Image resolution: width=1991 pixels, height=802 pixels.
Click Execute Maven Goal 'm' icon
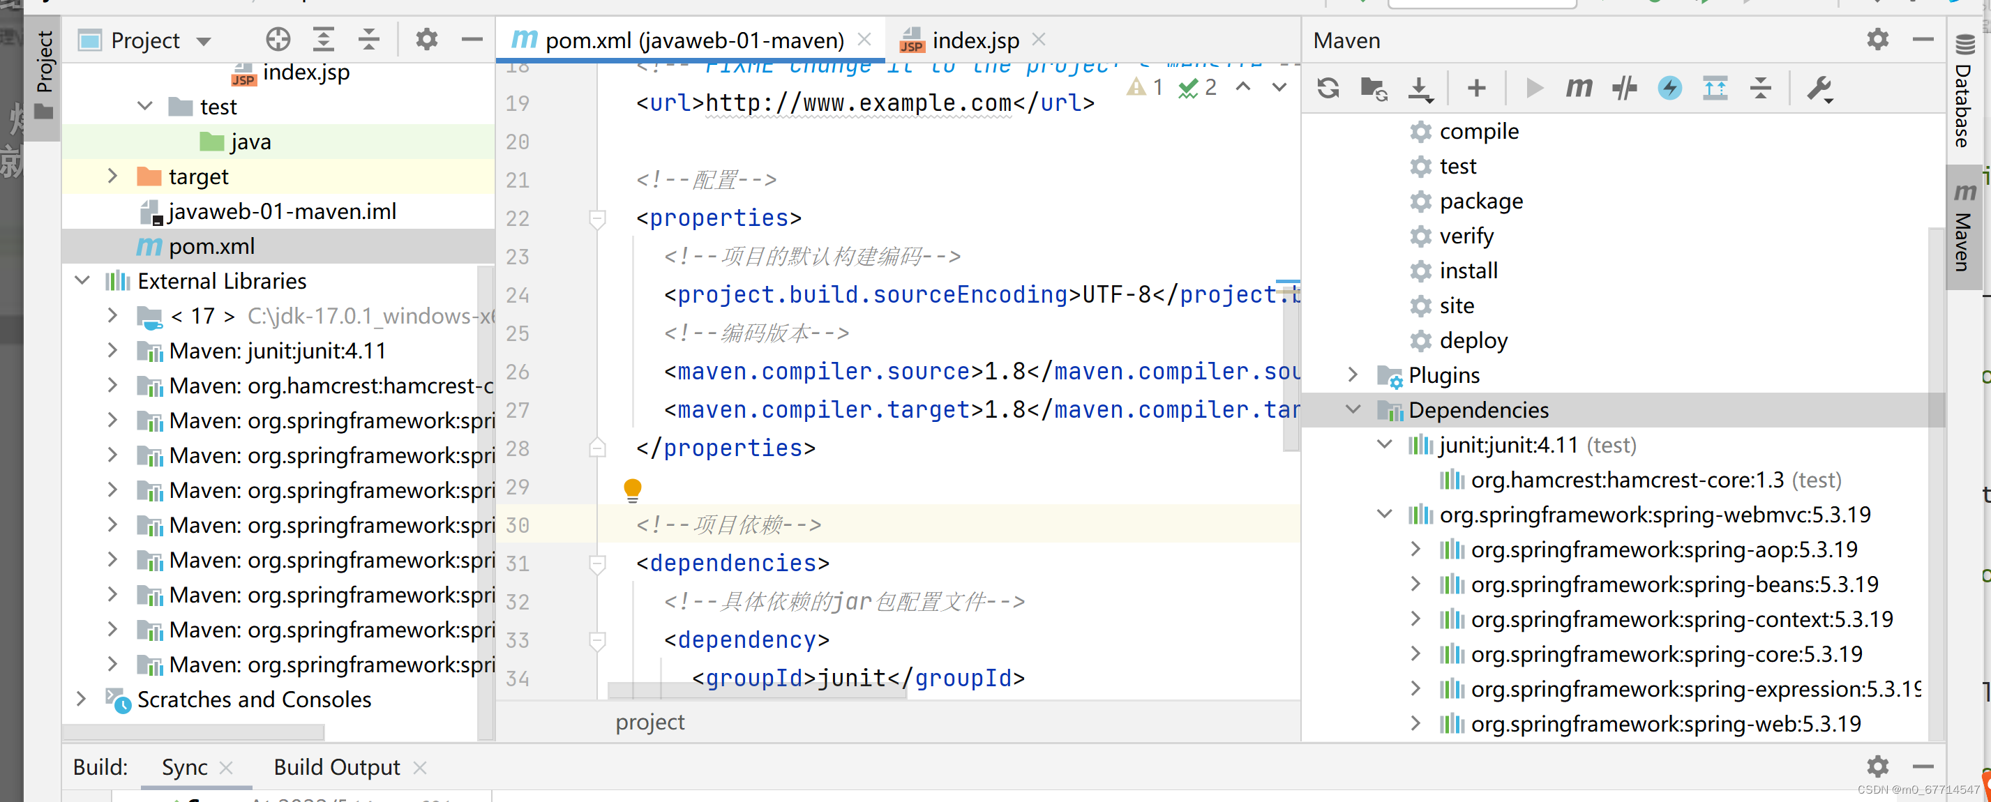click(x=1578, y=88)
